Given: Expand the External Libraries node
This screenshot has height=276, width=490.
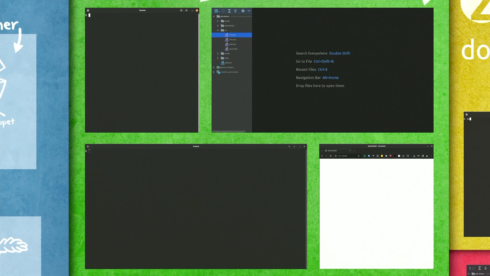Looking at the screenshot, I should (214, 67).
